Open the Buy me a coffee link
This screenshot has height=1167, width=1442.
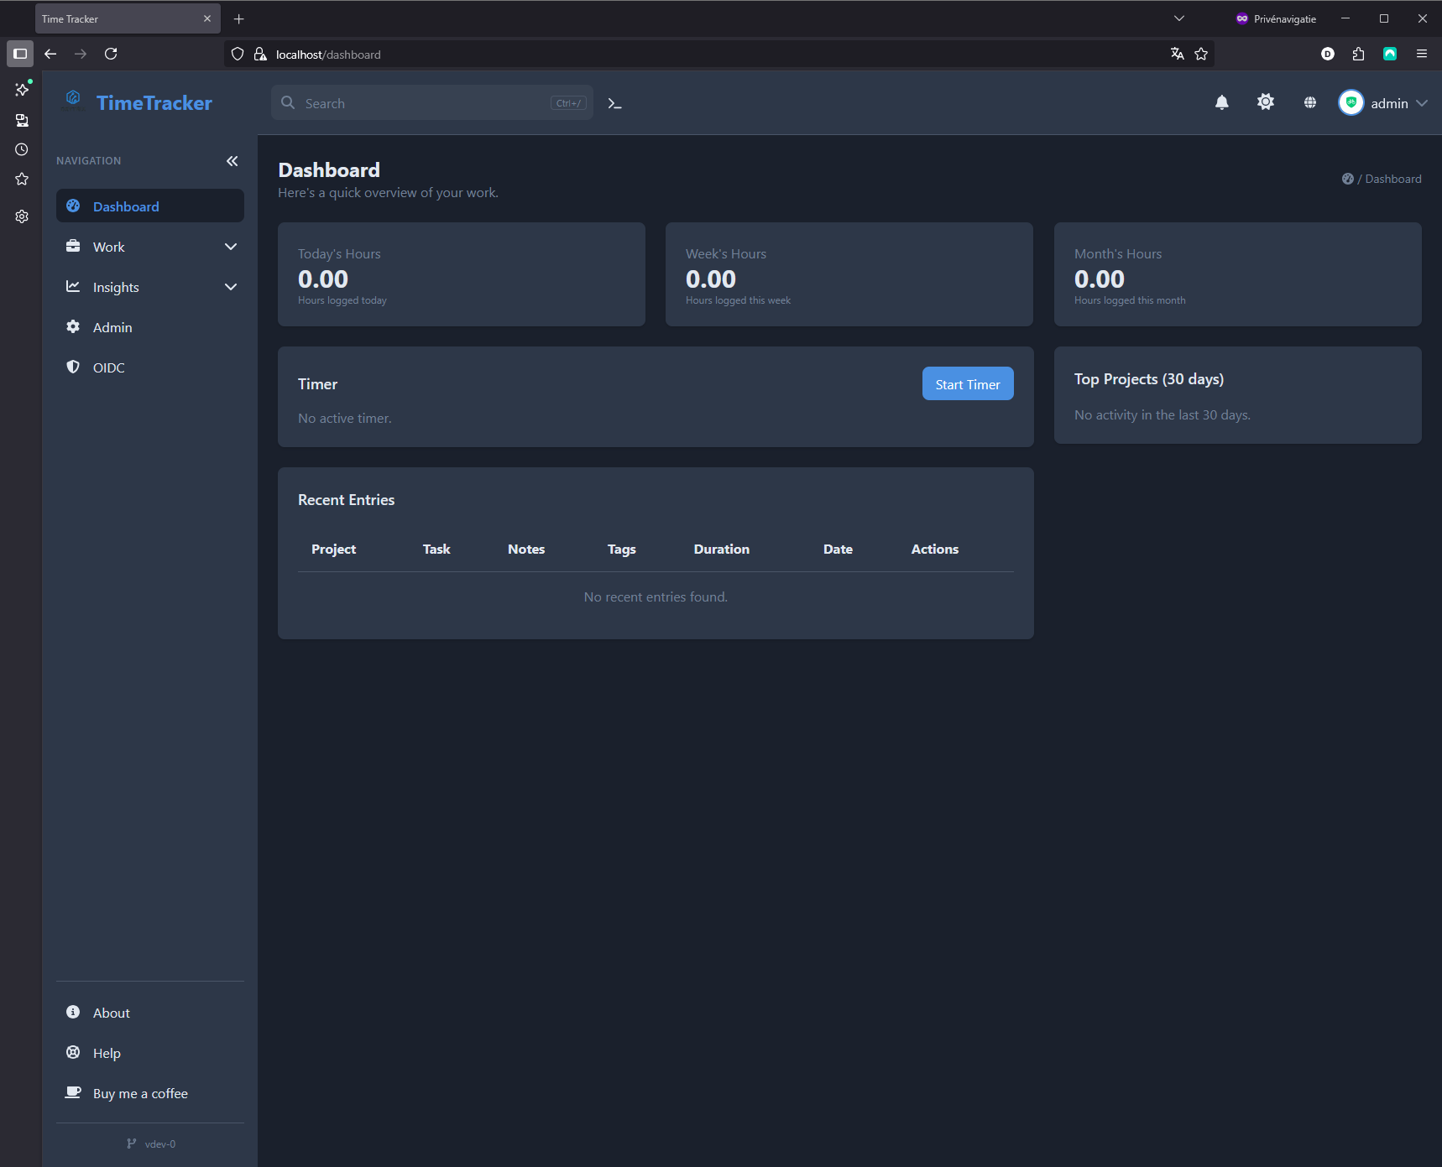140,1093
